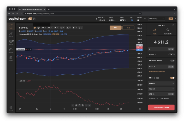Open the 4H timeframe dropdown
This screenshot has height=124, width=184.
point(44,28)
